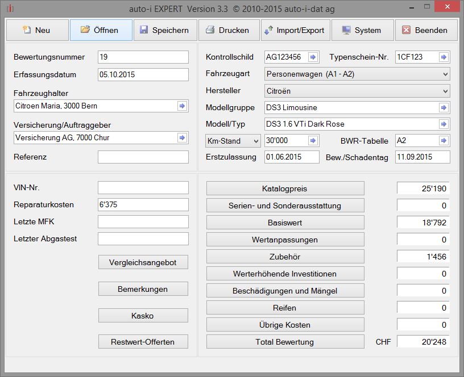This screenshot has width=464, height=377.
Task: Click the Kasko button
Action: (143, 316)
